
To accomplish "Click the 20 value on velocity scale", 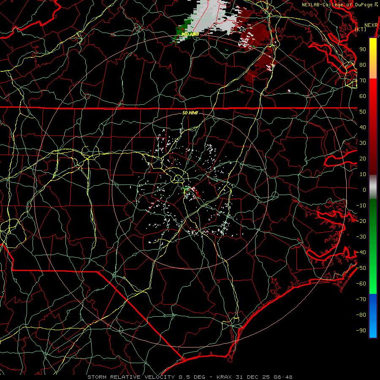I will [x=363, y=159].
